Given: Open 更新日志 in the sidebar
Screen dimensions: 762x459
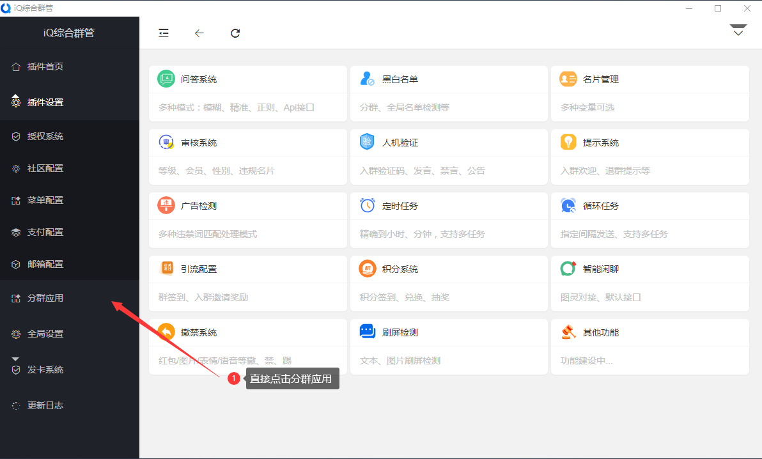Looking at the screenshot, I should click(x=70, y=405).
